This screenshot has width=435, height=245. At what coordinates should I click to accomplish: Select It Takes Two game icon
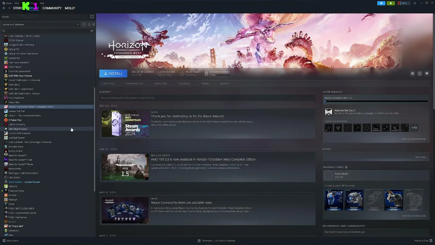click(6, 120)
